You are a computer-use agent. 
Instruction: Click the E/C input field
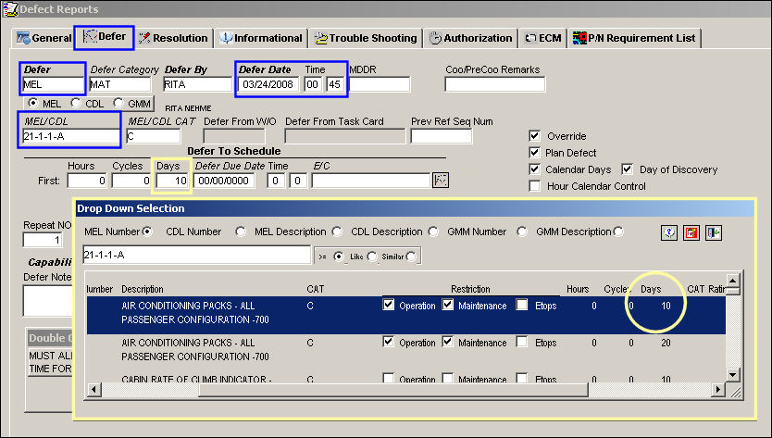point(371,181)
